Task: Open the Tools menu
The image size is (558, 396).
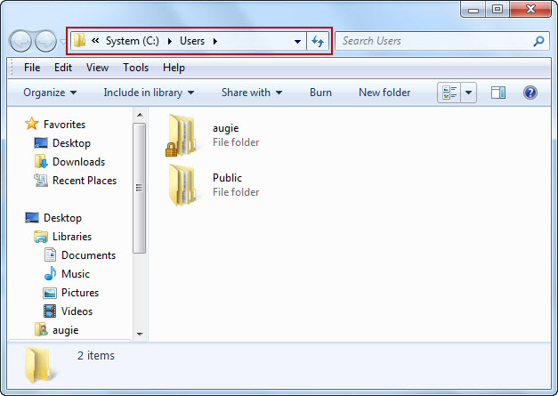Action: click(135, 68)
